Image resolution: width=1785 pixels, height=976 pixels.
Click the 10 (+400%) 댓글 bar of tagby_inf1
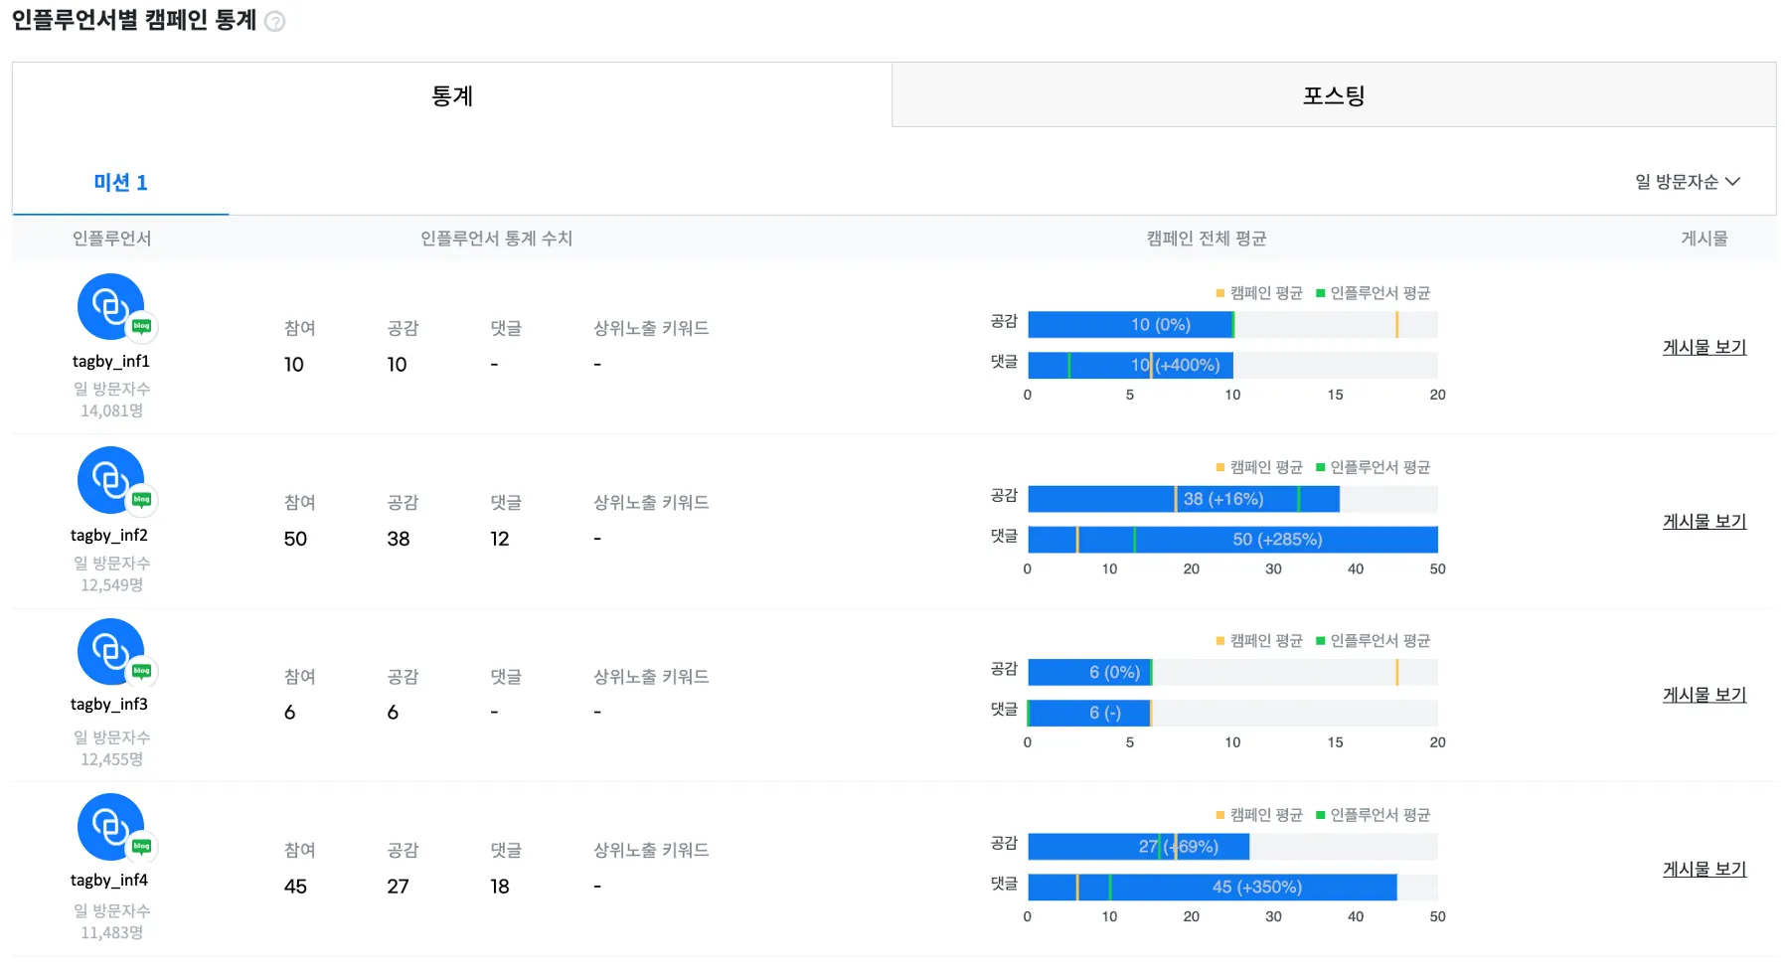coord(1176,365)
